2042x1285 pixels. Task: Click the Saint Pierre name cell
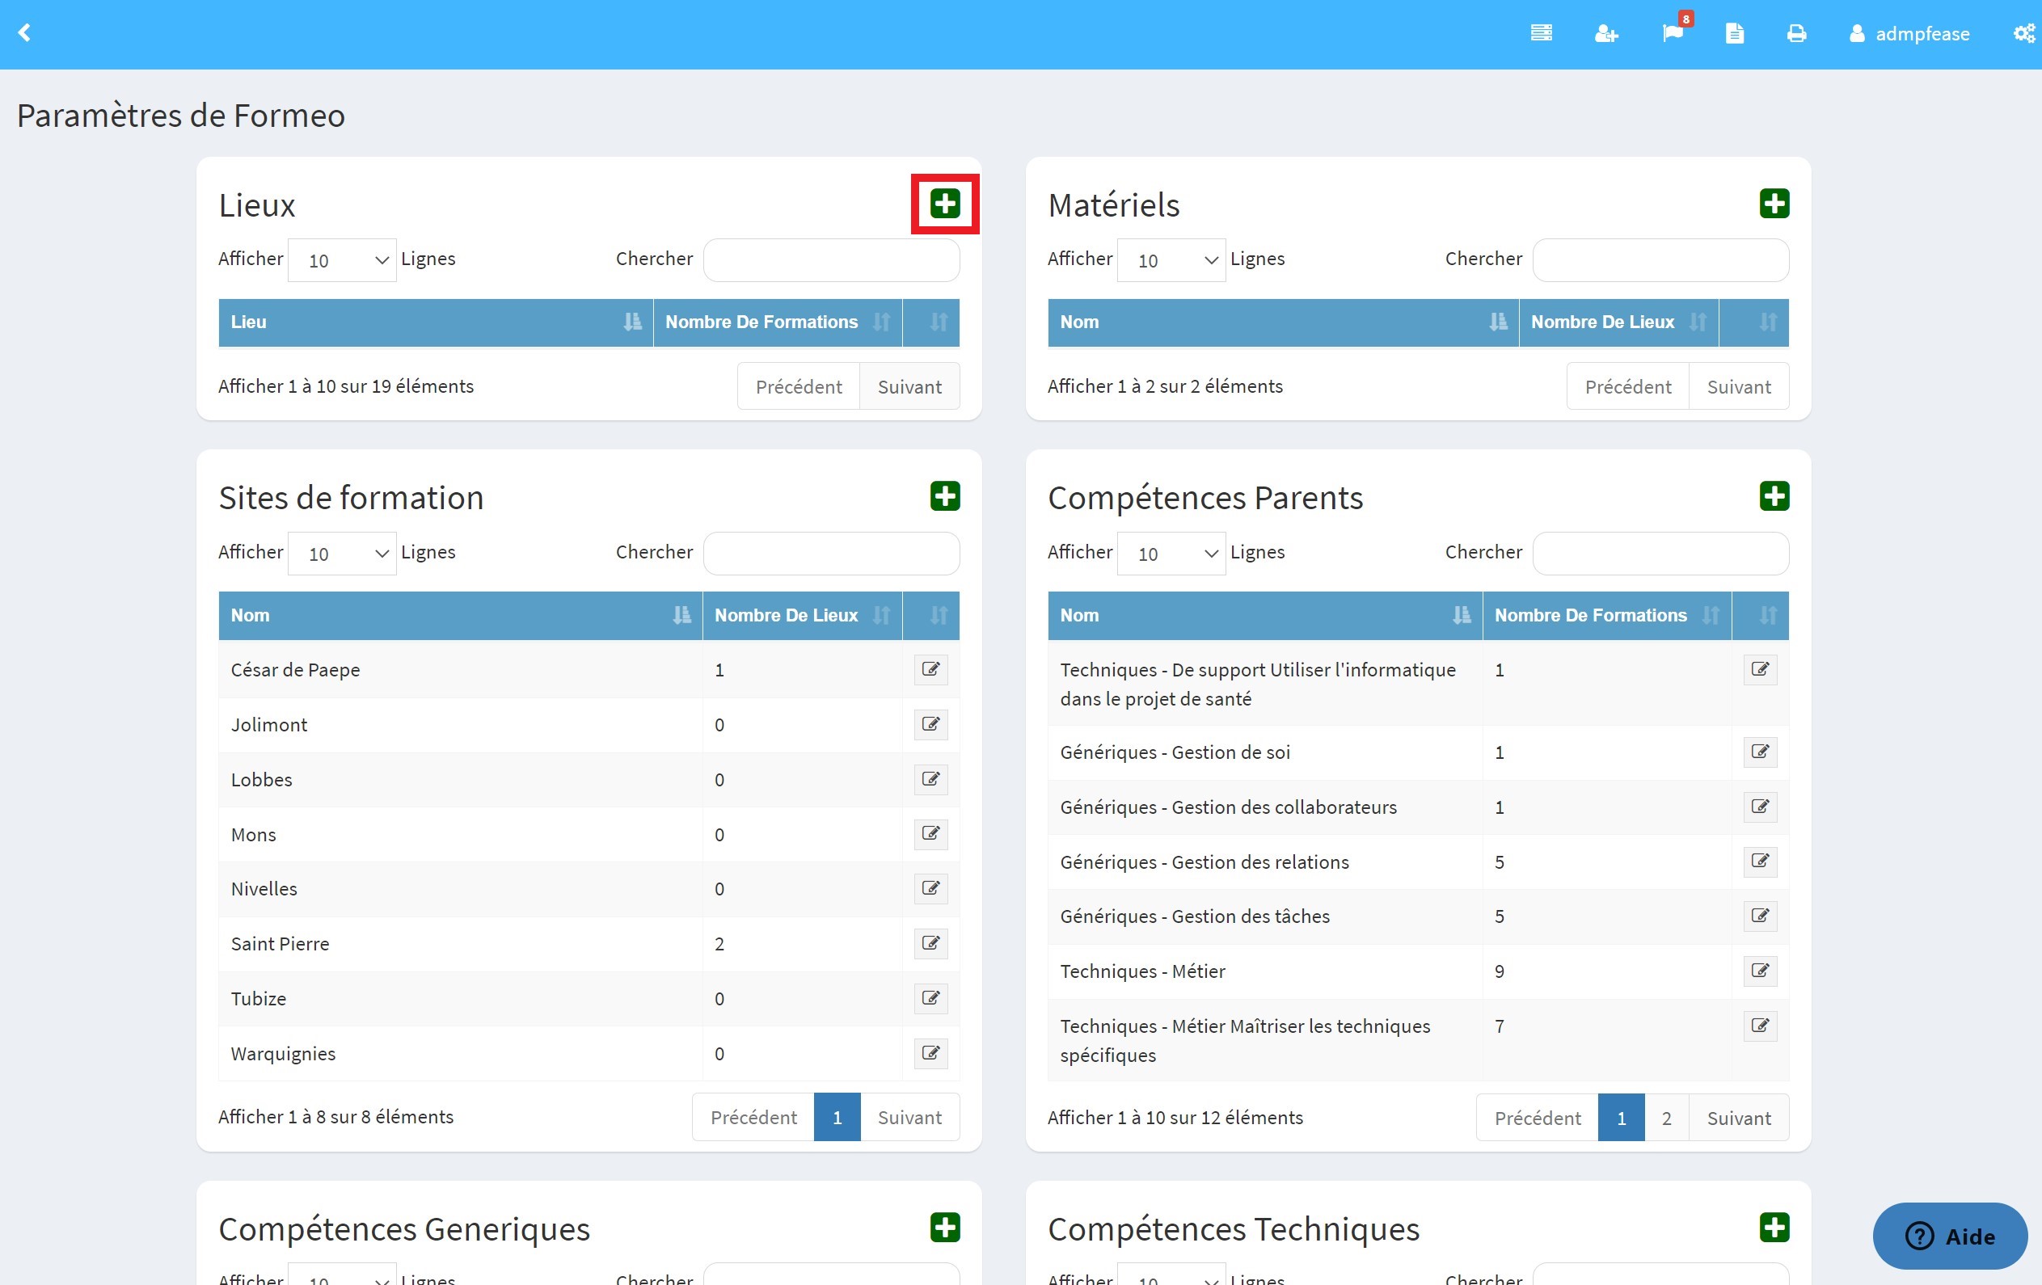click(461, 943)
